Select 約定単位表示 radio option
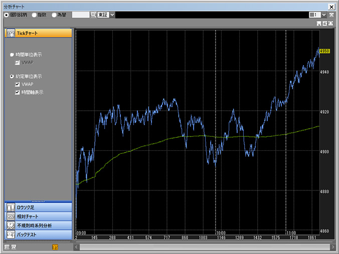339x254 pixels. click(x=12, y=77)
